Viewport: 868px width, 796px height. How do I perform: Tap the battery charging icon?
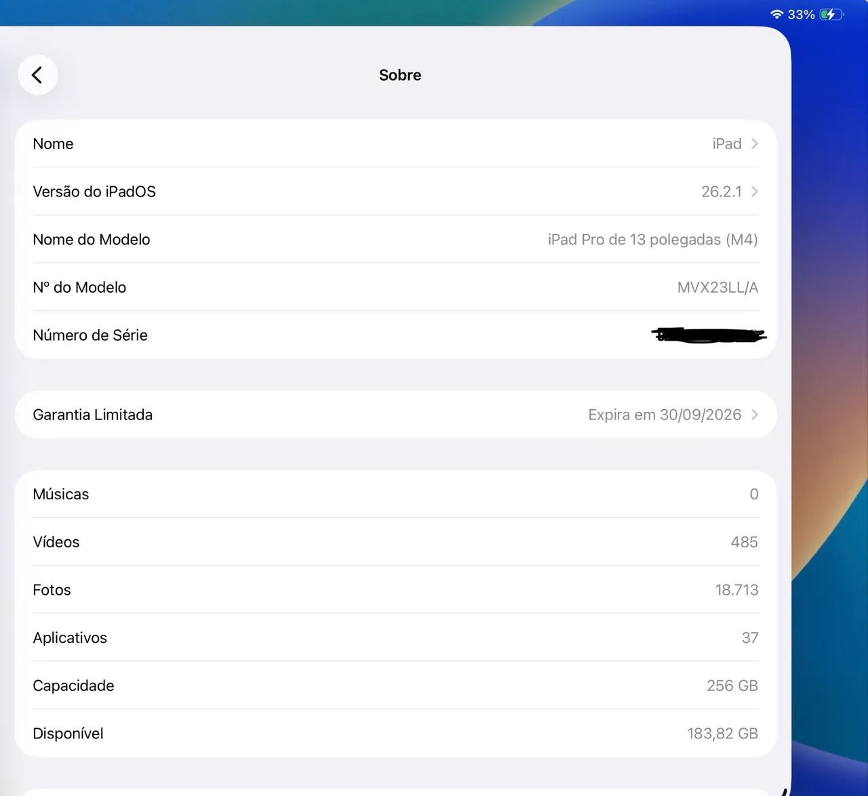831,14
